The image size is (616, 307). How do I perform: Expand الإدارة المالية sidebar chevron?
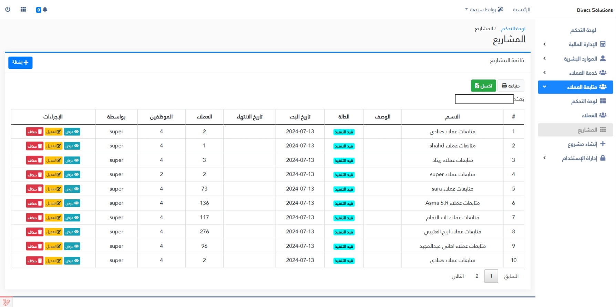[545, 44]
